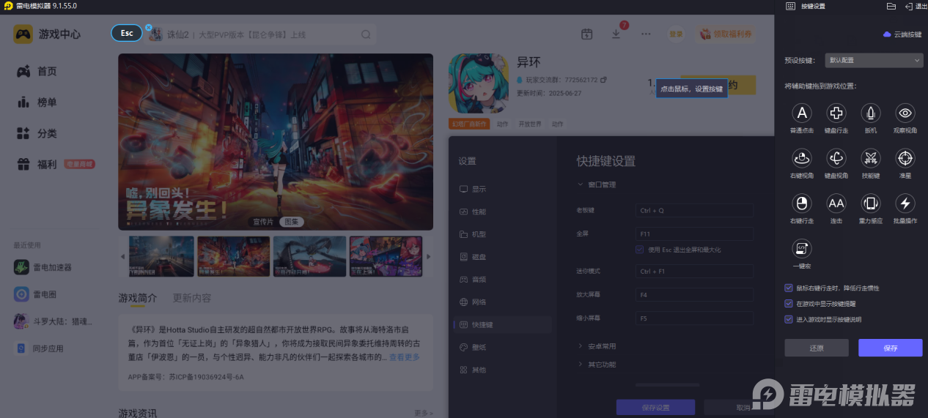928x418 pixels.
Task: Switch to 游戏简介 tab
Action: pyautogui.click(x=138, y=298)
